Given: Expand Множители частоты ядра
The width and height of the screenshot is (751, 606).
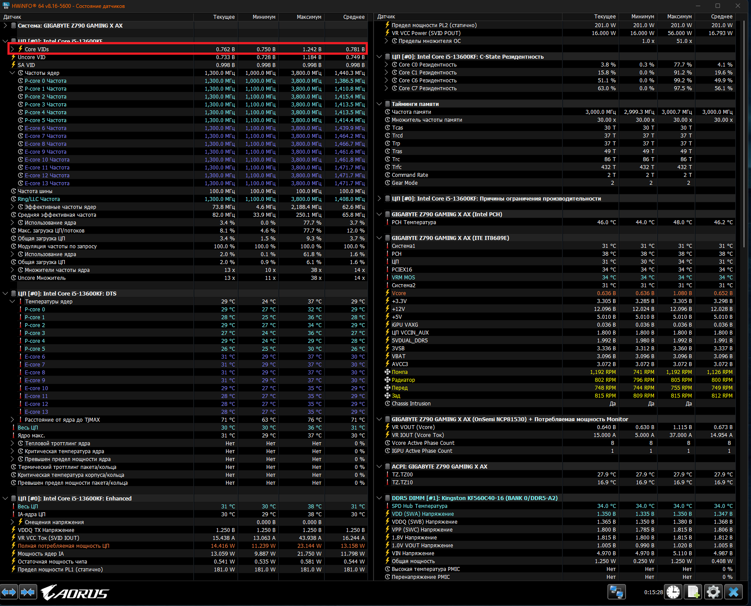Looking at the screenshot, I should pos(12,270).
